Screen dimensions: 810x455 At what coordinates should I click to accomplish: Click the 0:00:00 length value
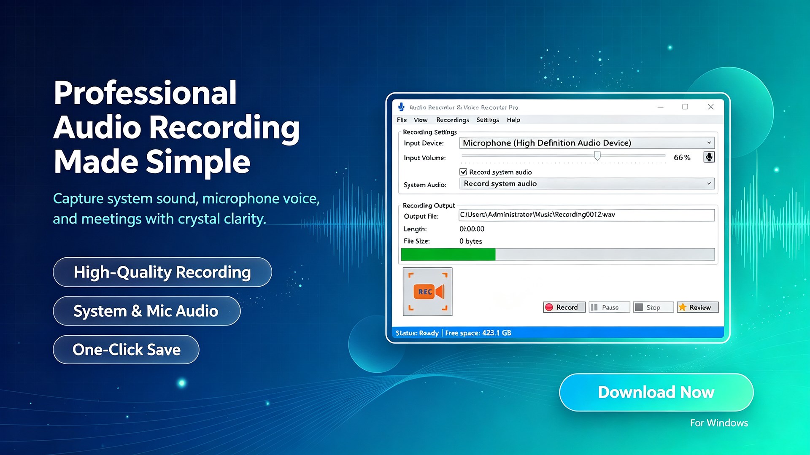click(x=472, y=229)
